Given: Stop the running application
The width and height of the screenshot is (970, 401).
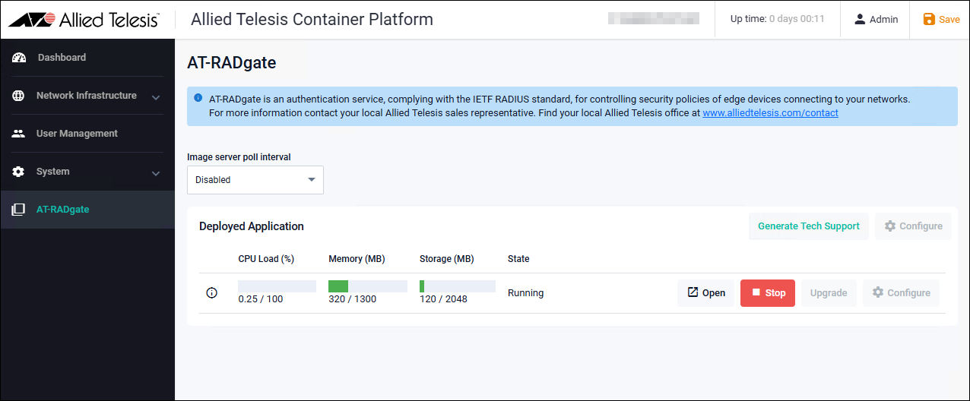Looking at the screenshot, I should [x=767, y=293].
